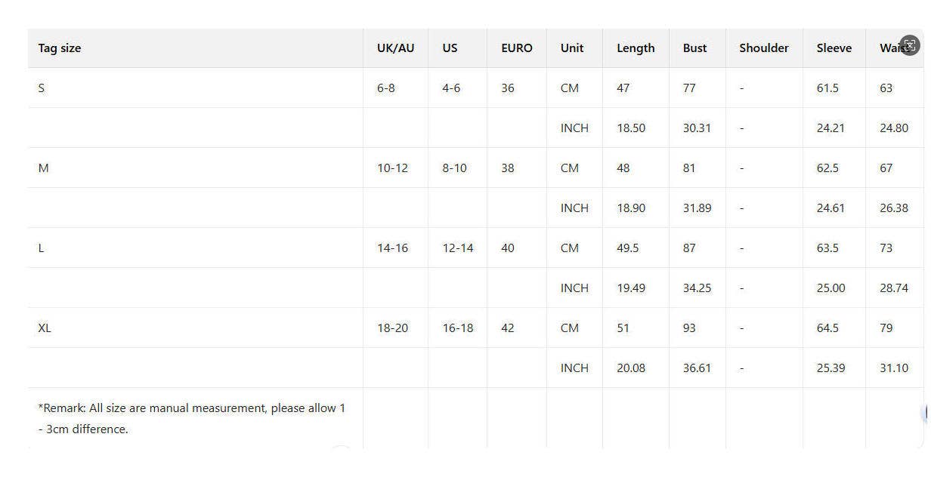The height and width of the screenshot is (483, 931).
Task: Click the 28.74 inch waist value
Action: [893, 288]
